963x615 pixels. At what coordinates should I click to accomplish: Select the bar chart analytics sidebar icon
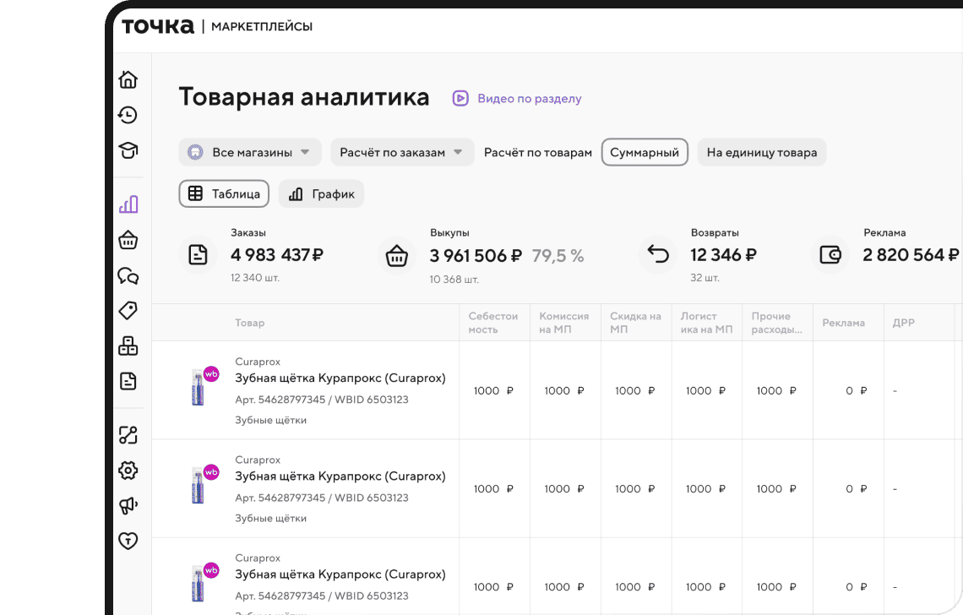[x=128, y=204]
